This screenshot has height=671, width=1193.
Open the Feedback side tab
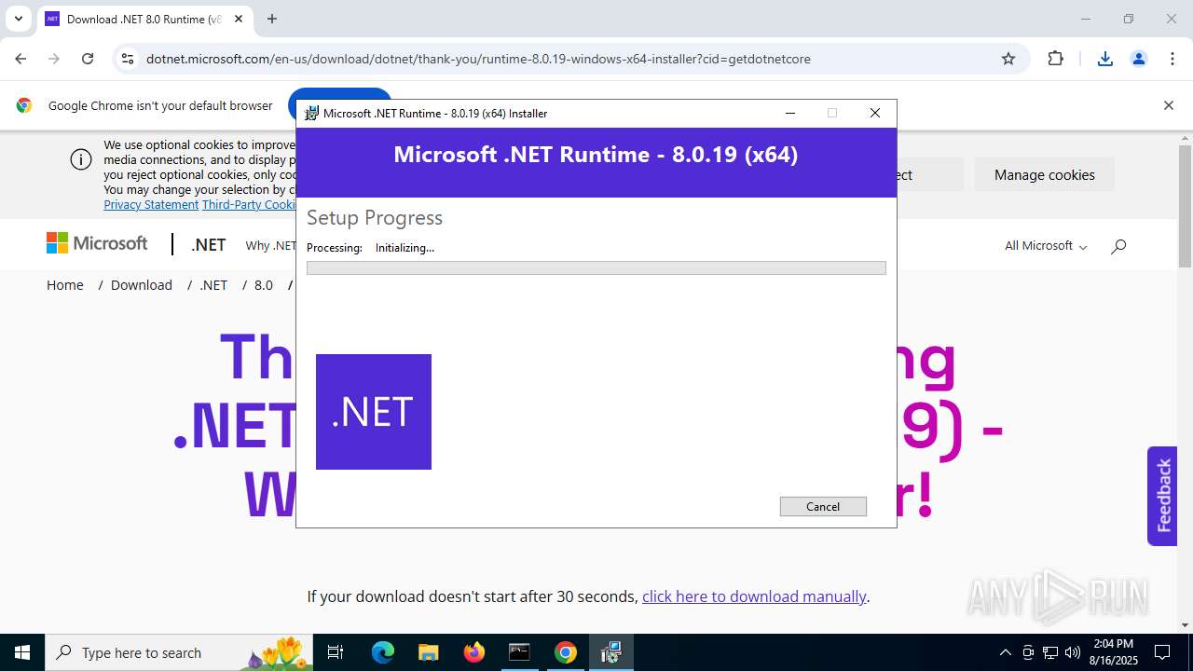coord(1162,496)
